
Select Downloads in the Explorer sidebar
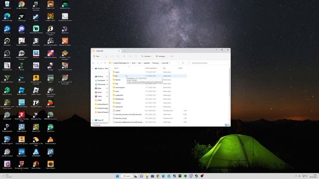coord(101,81)
